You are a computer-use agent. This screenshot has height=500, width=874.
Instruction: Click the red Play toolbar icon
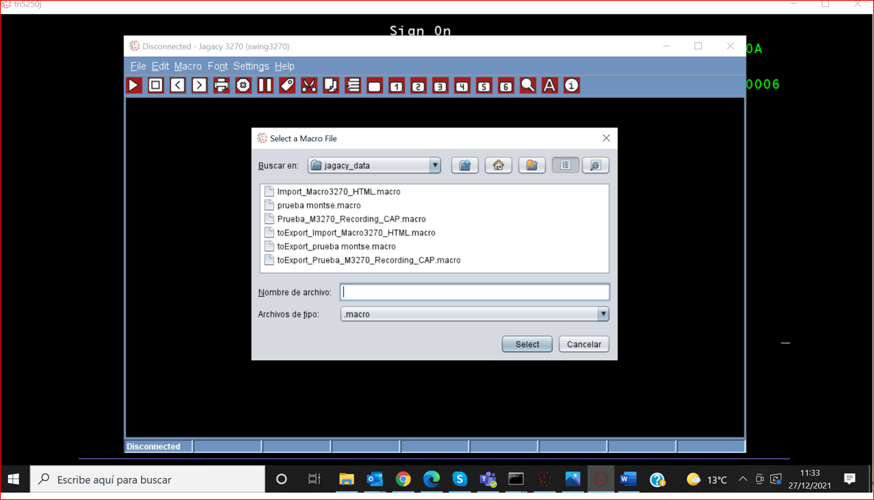[134, 86]
